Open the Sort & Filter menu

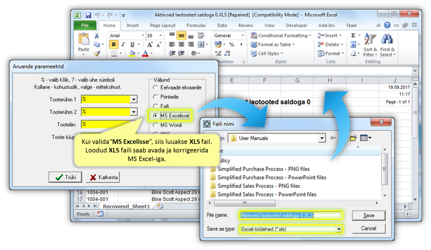pos(370,45)
